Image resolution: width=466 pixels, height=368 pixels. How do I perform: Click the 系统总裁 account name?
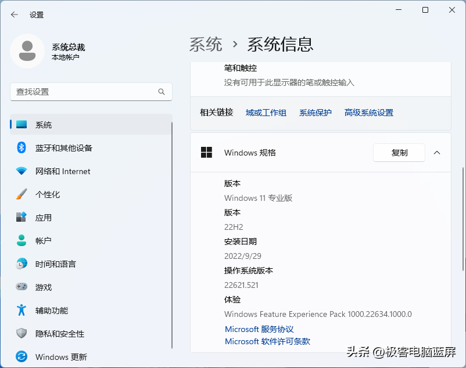(x=69, y=47)
